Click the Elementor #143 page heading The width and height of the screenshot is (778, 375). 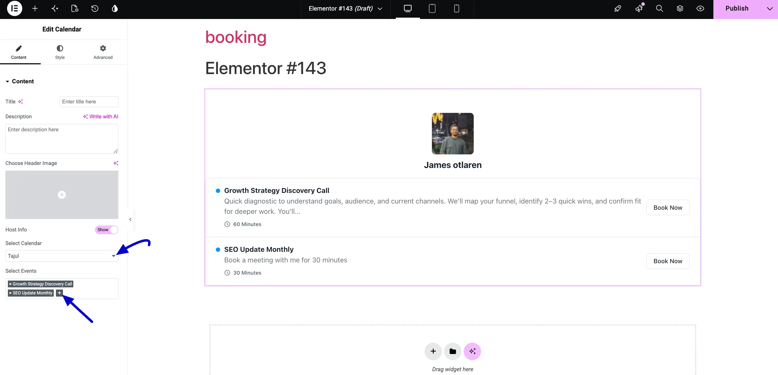click(x=266, y=68)
